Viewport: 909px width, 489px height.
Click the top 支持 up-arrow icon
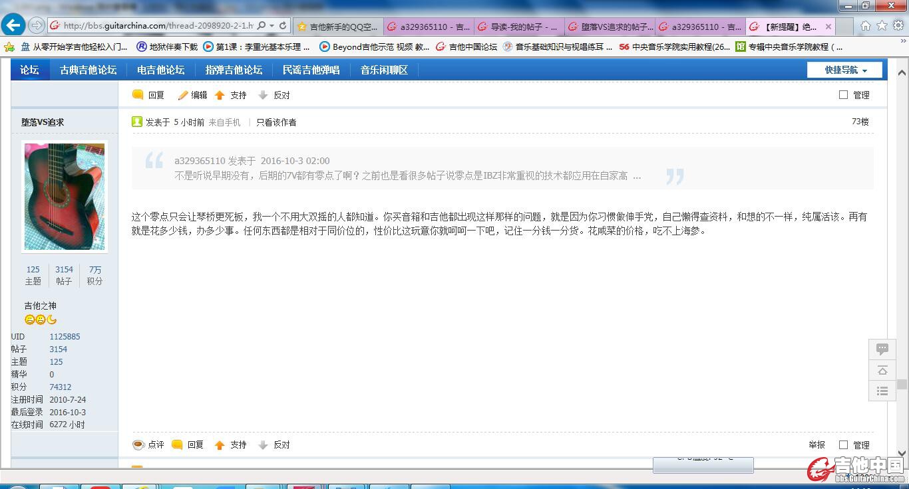coord(220,95)
